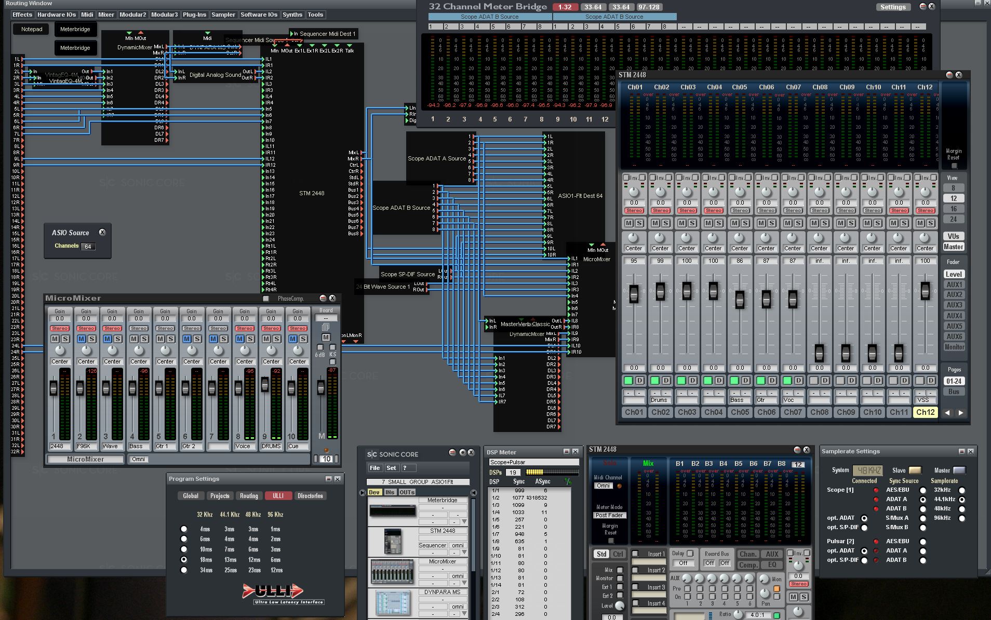Mute channel 1 '2448' in MicroMixer
The height and width of the screenshot is (620, 991).
(x=55, y=339)
